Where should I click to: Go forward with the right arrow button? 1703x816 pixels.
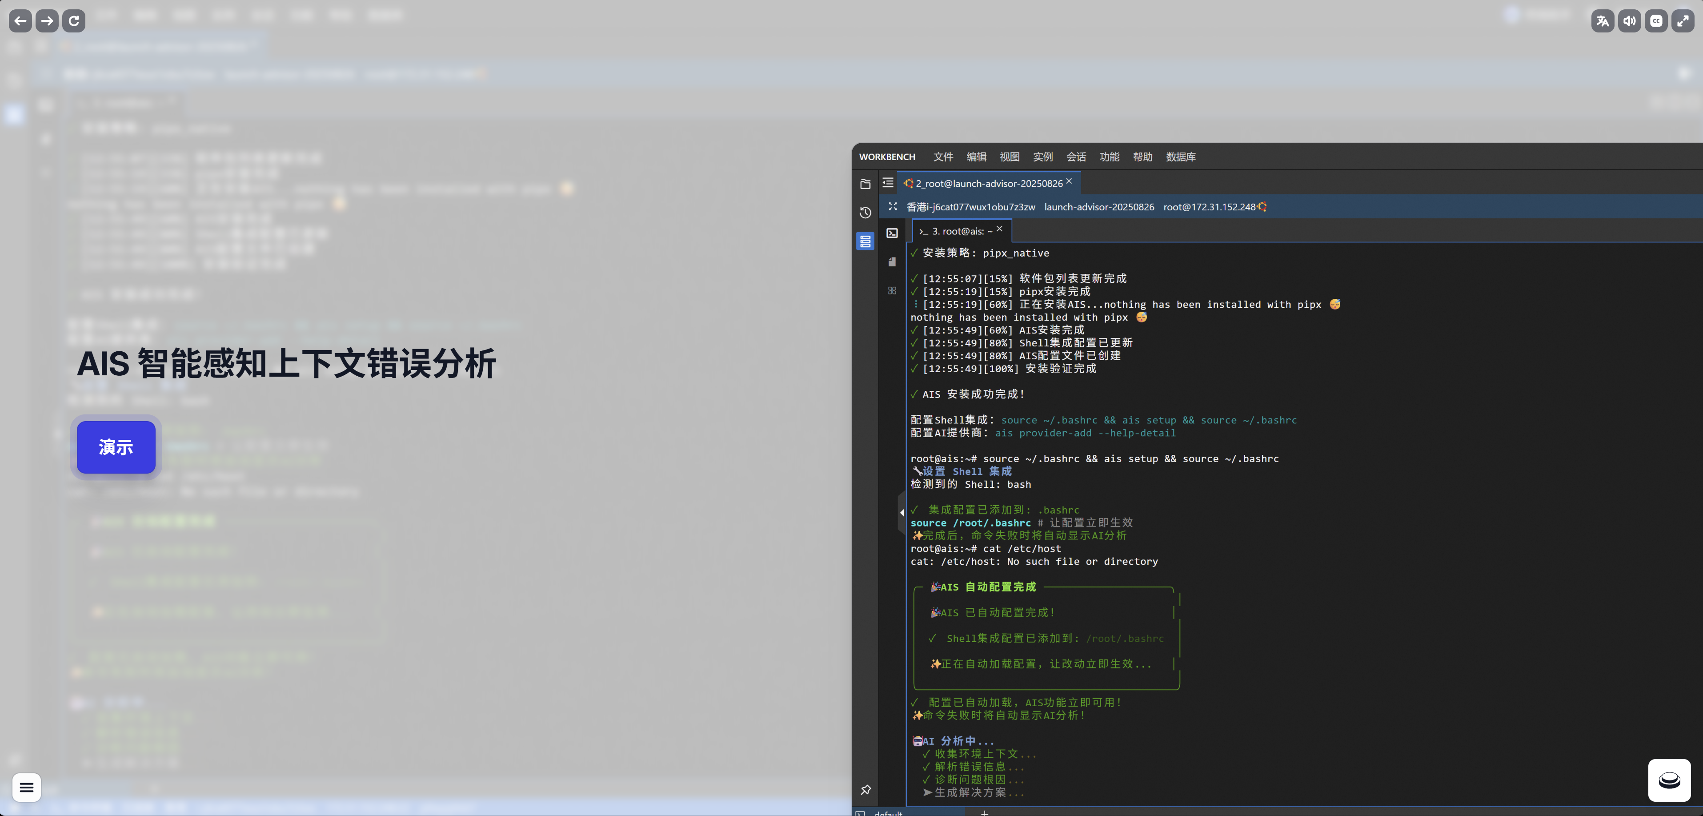47,20
